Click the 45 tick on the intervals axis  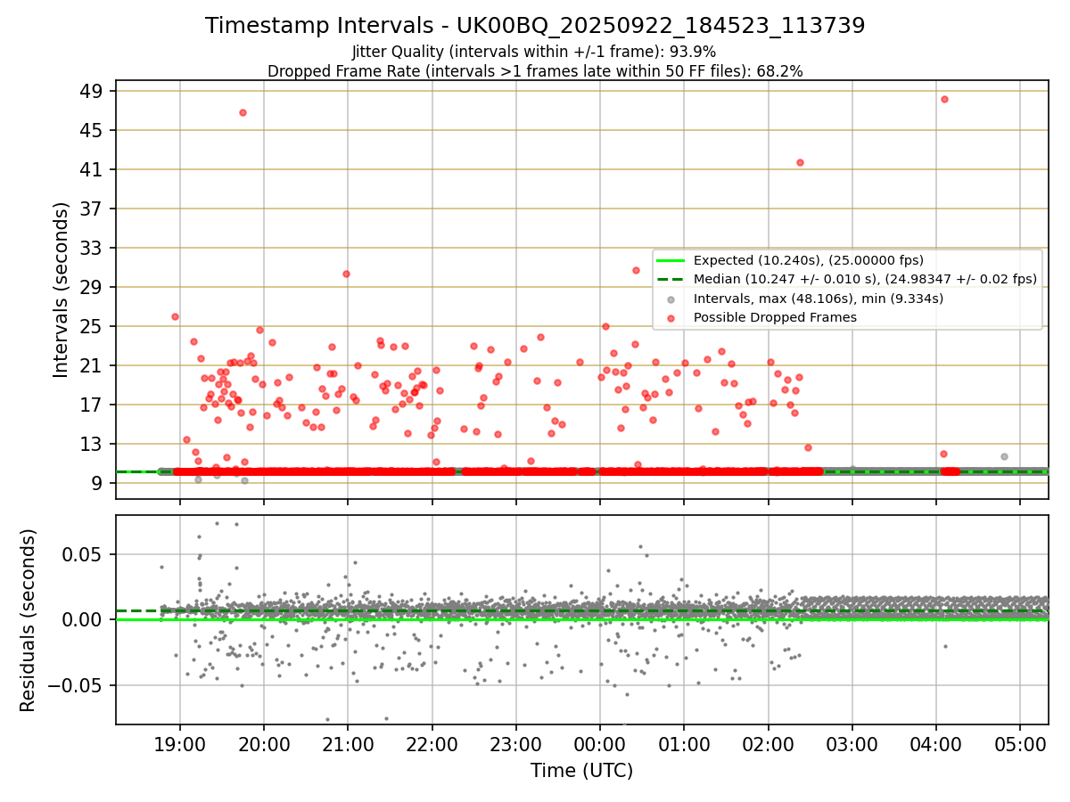click(x=92, y=130)
